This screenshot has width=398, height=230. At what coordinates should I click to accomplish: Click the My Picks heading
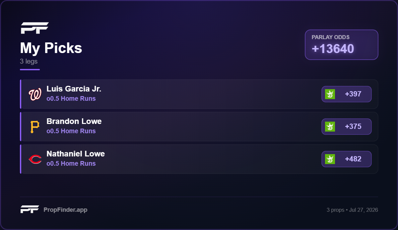[51, 48]
